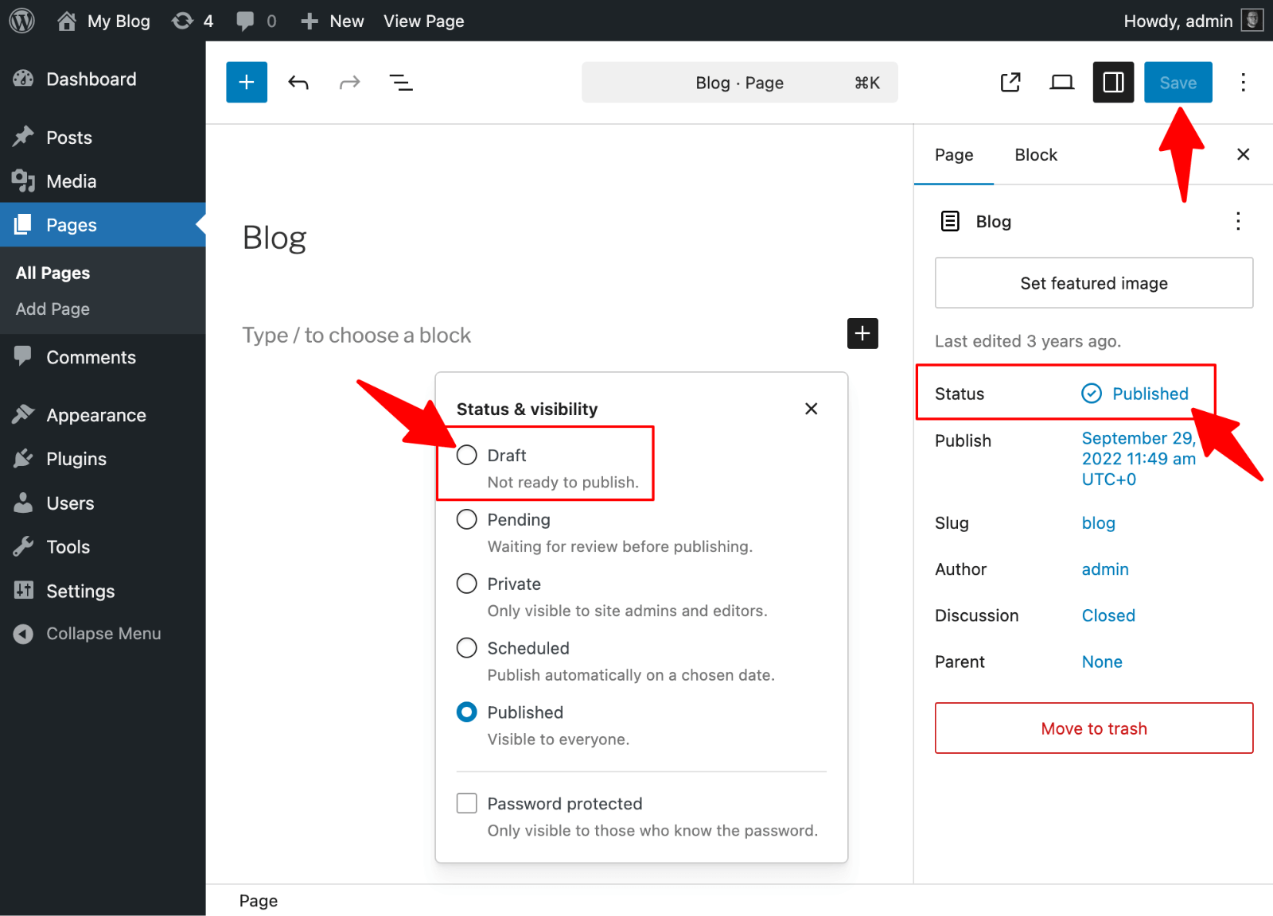Toggle the Settings sidebar panel icon
Viewport: 1273px width, 916px height.
pos(1113,83)
